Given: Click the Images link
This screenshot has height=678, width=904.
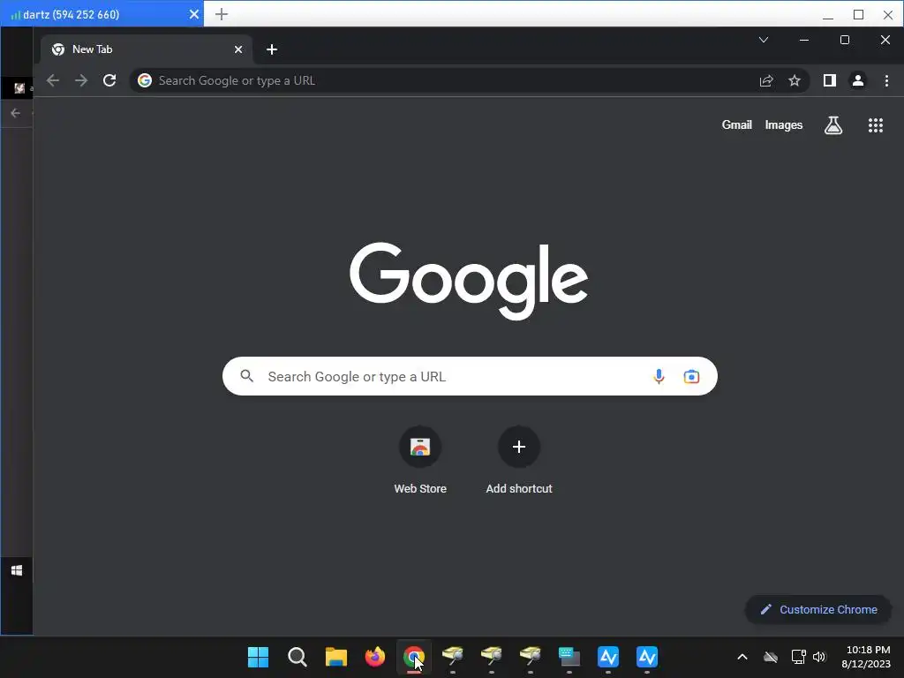Looking at the screenshot, I should 784,124.
